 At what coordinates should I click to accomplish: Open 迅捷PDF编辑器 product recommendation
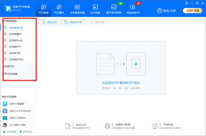18,104
